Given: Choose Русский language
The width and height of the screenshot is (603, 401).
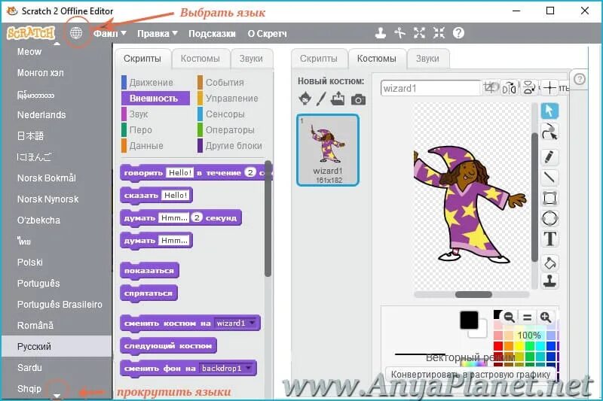Looking at the screenshot, I should [57, 346].
